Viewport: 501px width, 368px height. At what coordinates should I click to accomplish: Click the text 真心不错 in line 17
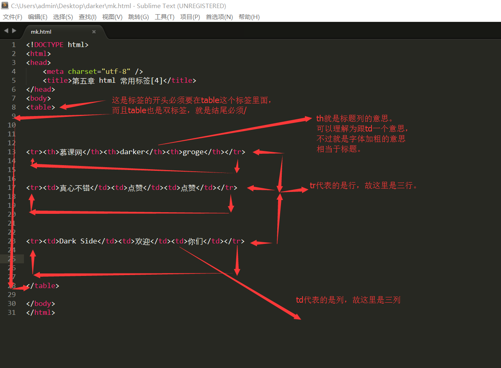(75, 187)
